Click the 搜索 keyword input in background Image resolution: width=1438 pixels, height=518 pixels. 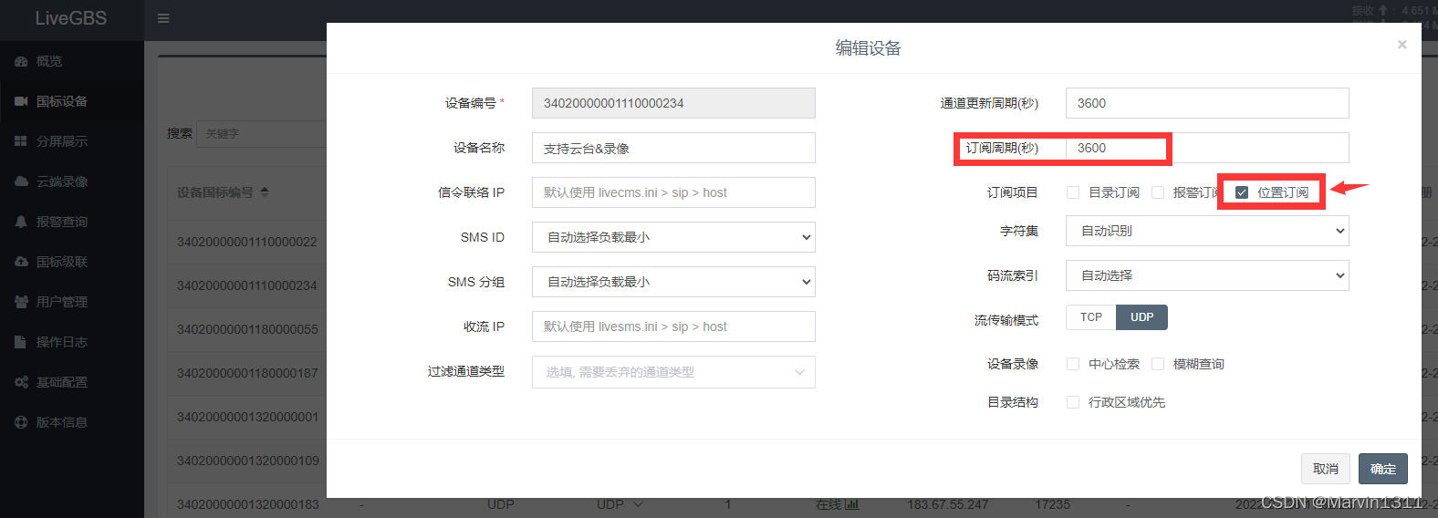pos(262,133)
